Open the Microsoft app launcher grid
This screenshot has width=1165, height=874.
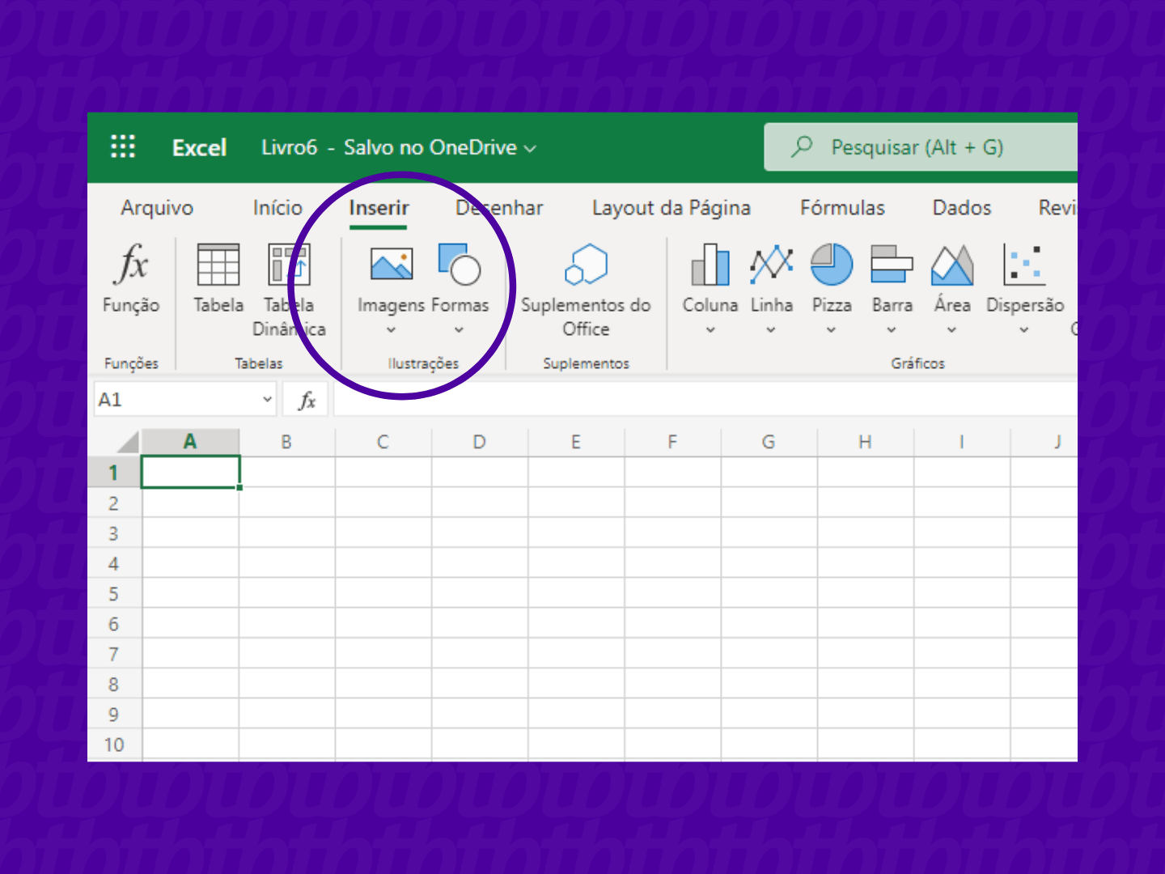pyautogui.click(x=123, y=147)
